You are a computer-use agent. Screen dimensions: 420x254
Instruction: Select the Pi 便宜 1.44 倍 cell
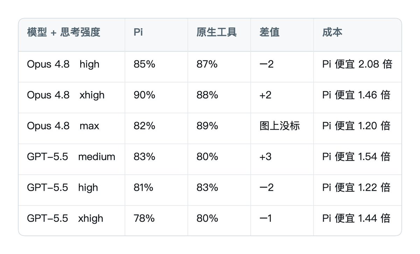(356, 218)
